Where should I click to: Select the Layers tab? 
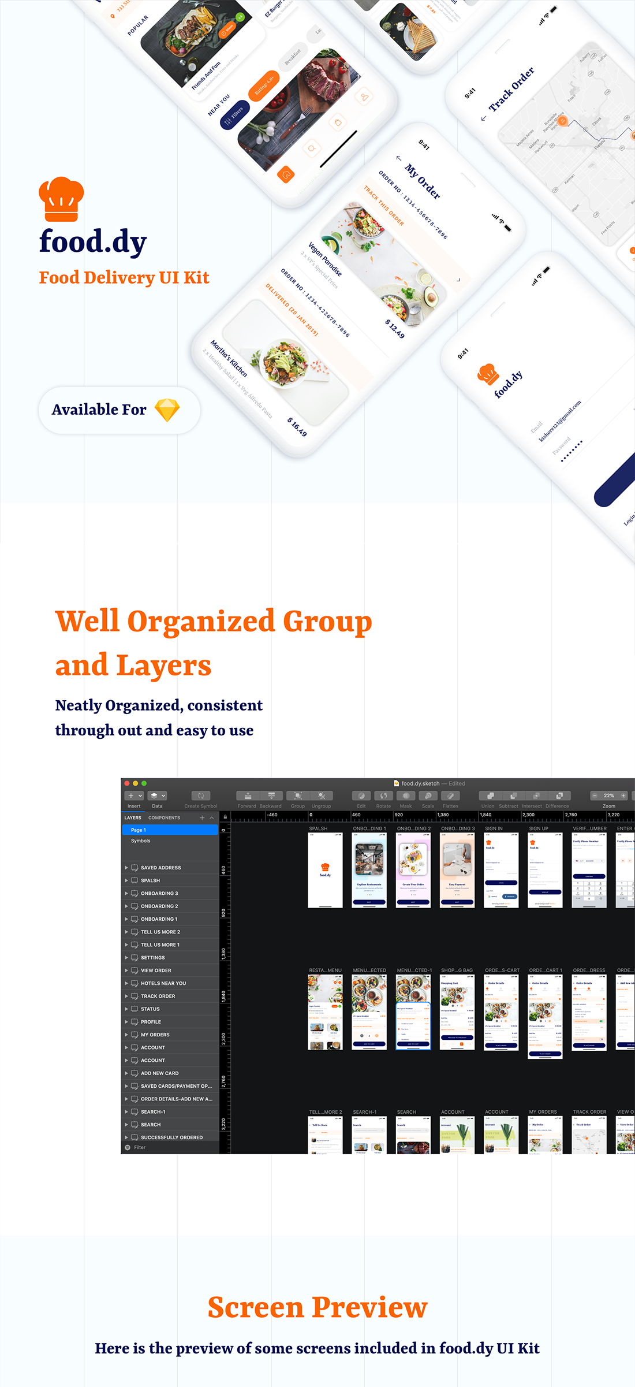(133, 817)
